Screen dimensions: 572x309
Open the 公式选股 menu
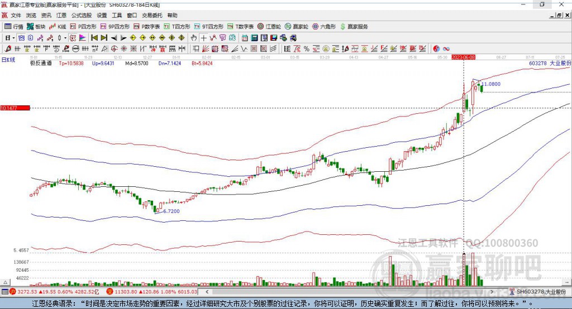coord(82,15)
